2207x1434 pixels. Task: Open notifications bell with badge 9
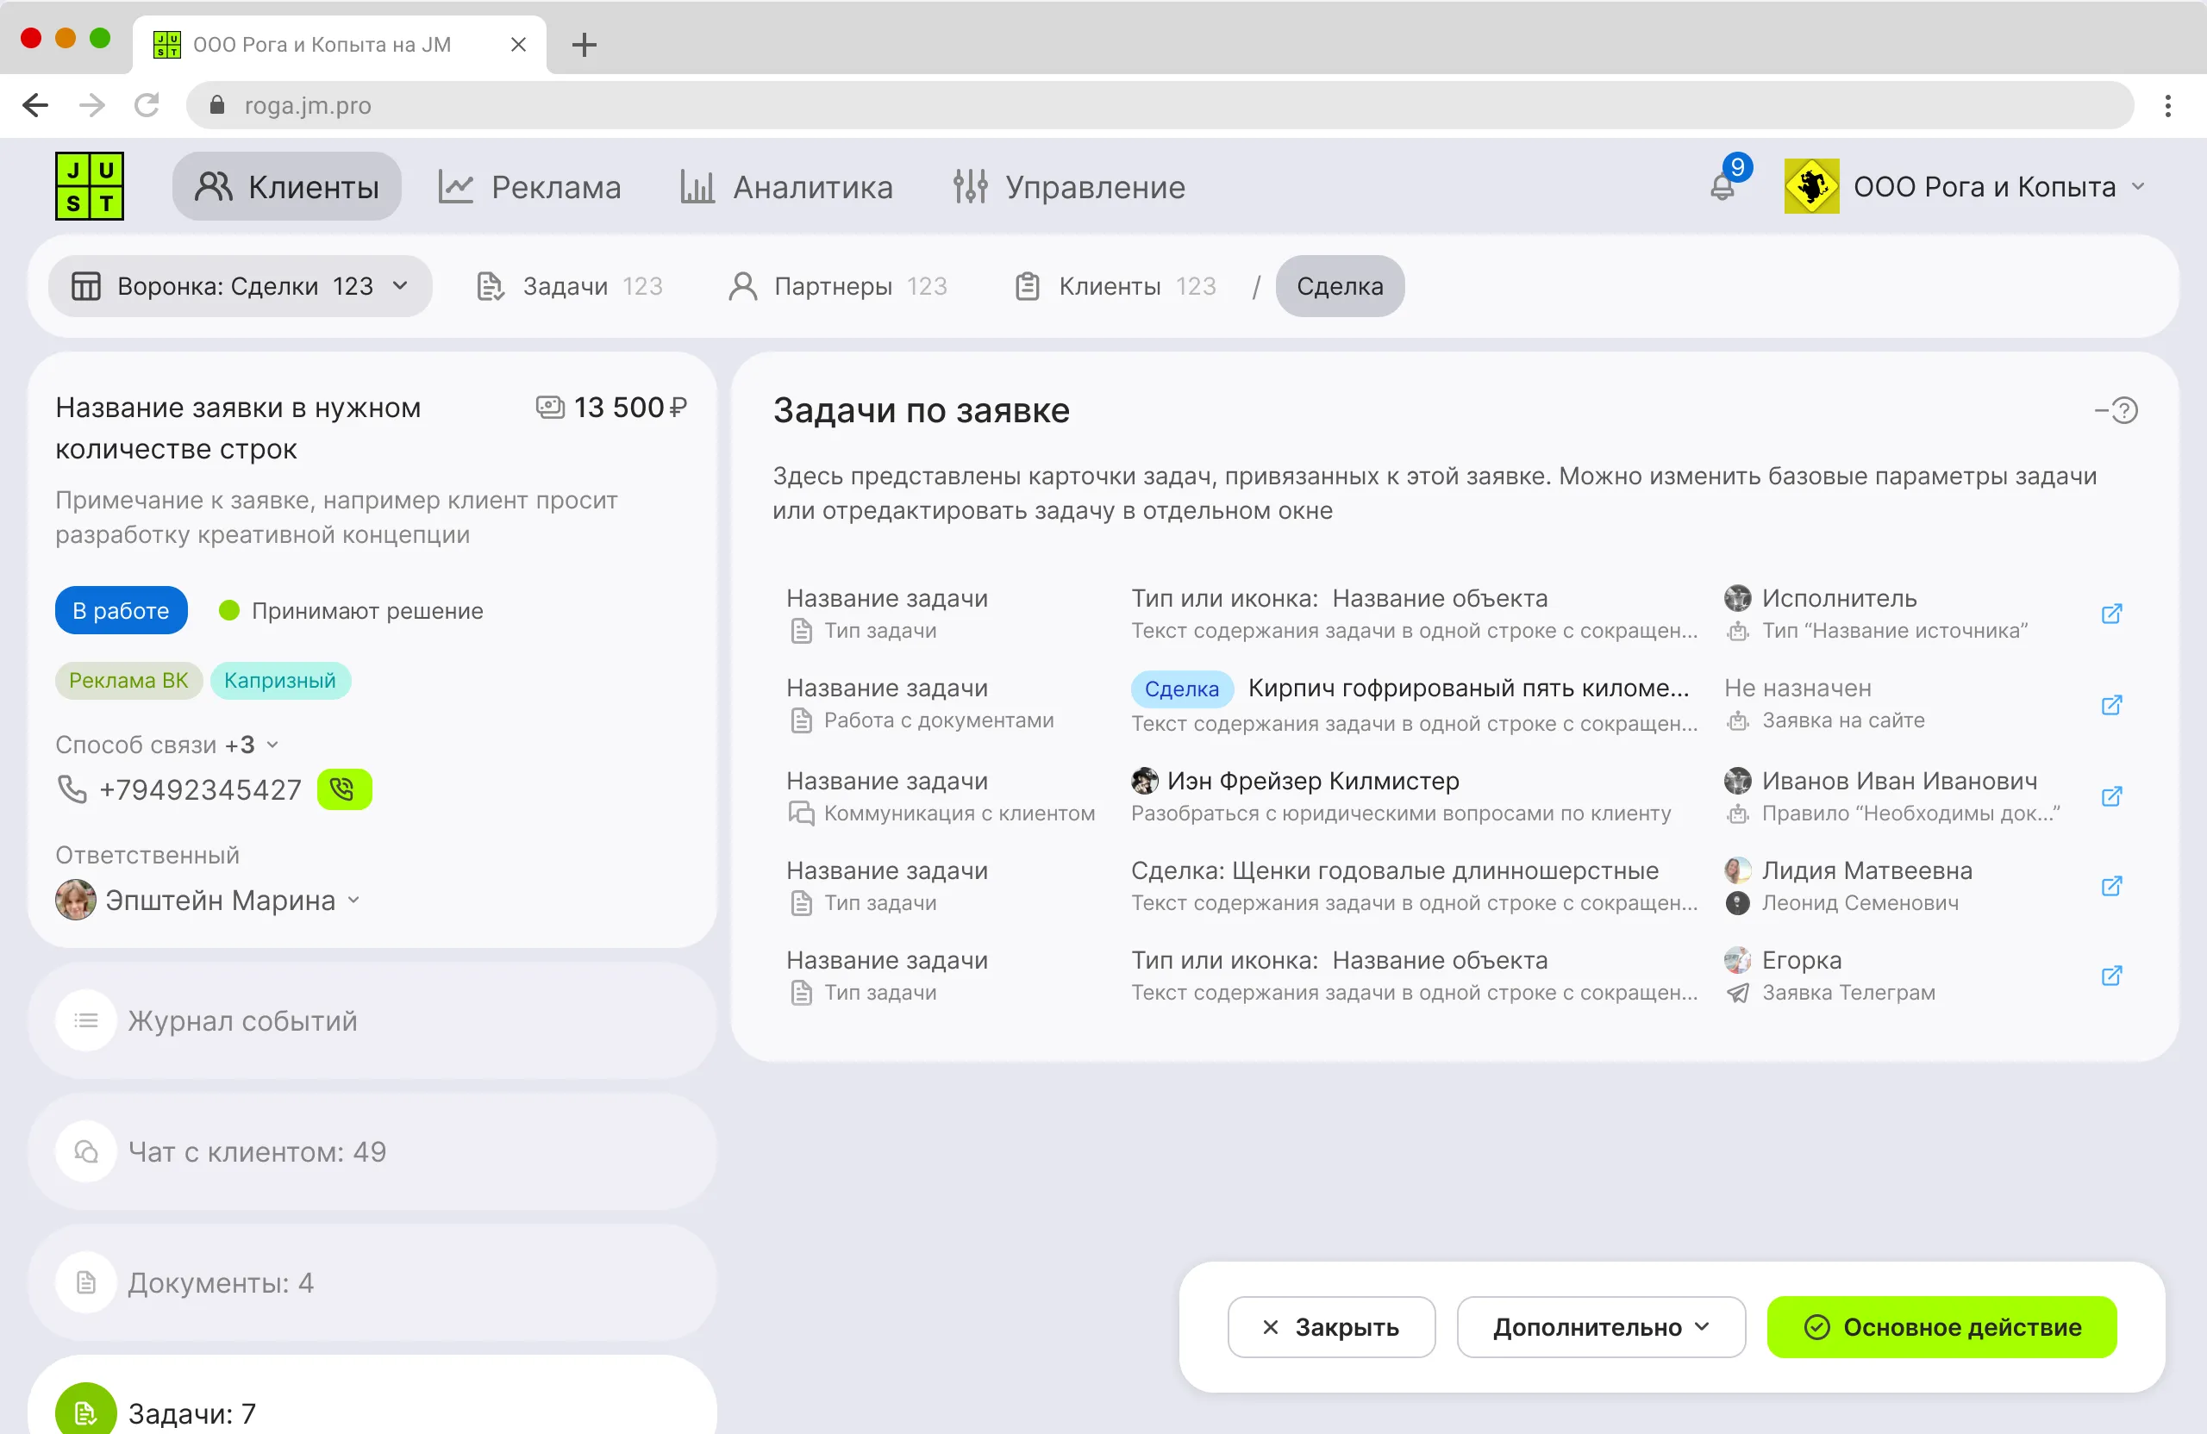click(x=1723, y=185)
